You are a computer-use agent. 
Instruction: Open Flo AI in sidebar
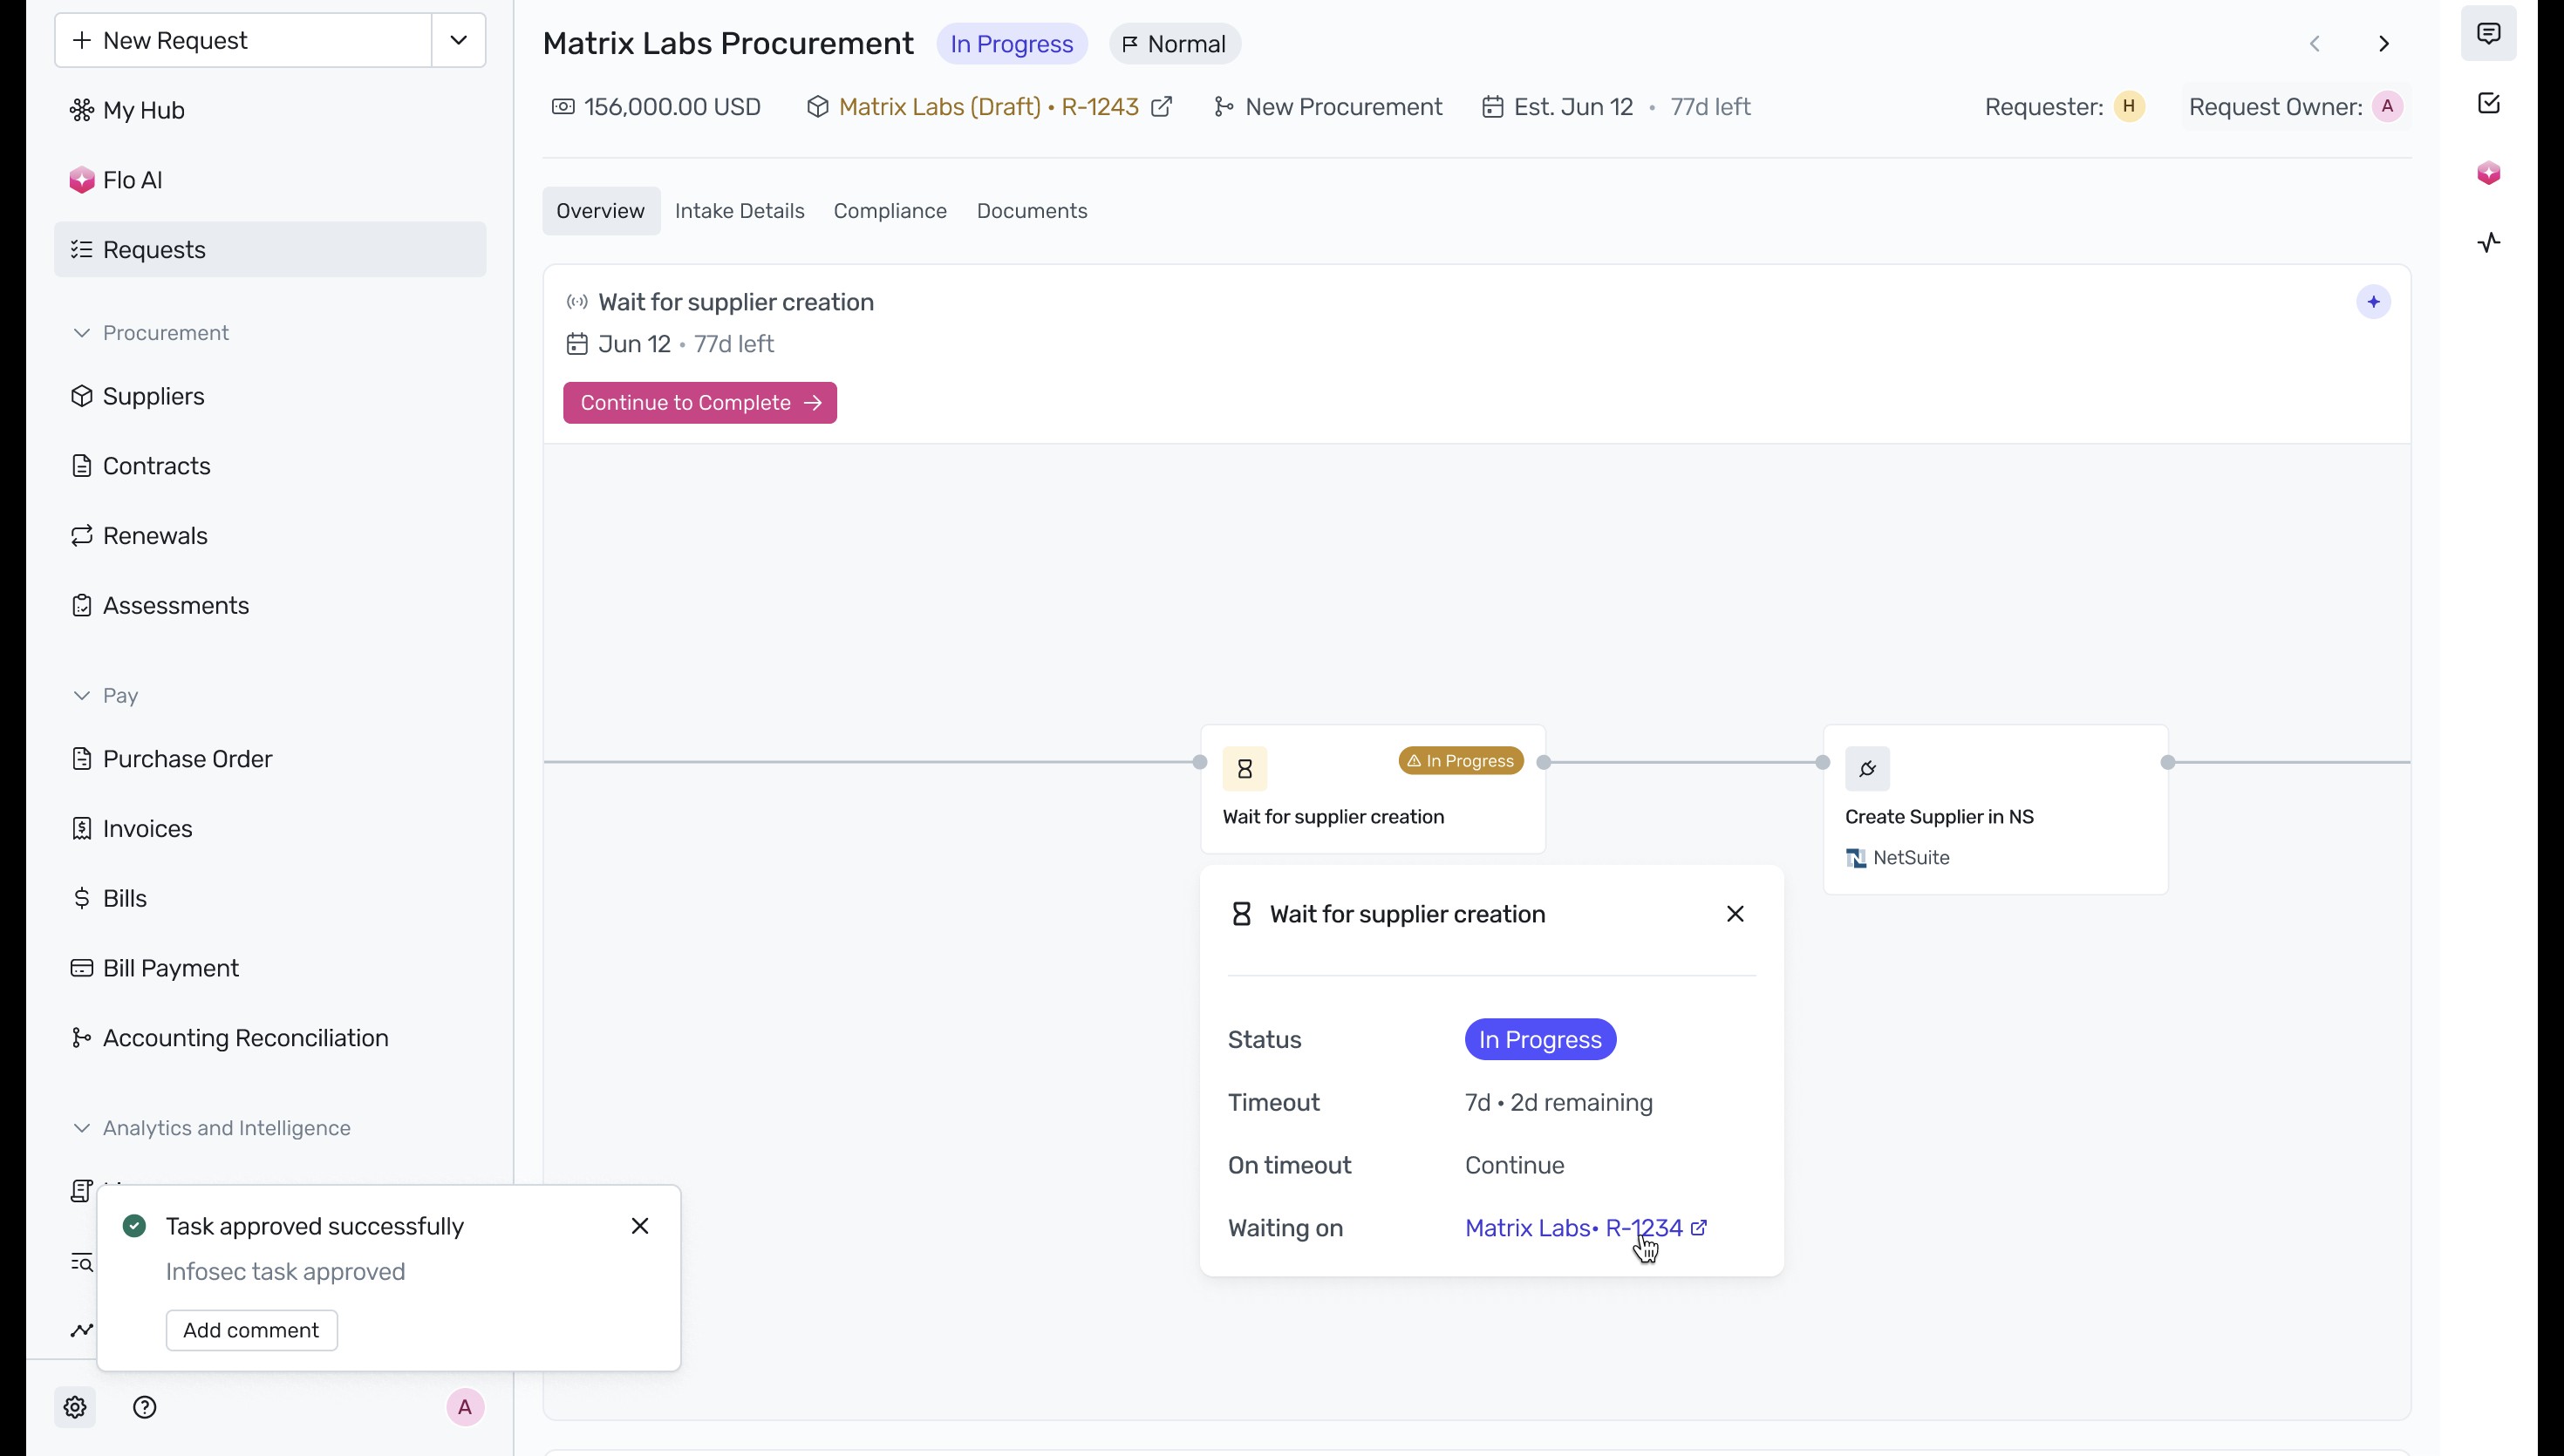click(270, 180)
